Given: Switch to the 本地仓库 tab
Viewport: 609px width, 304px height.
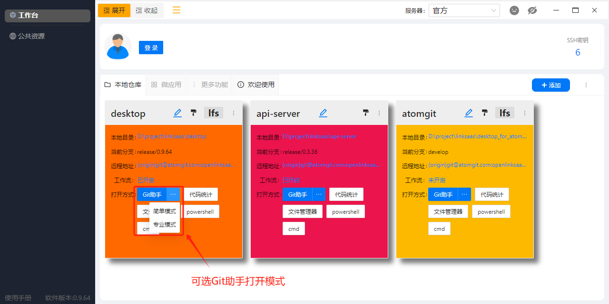Looking at the screenshot, I should click(123, 85).
